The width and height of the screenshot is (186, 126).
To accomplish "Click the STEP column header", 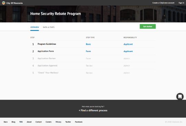I will pyautogui.click(x=32, y=38).
